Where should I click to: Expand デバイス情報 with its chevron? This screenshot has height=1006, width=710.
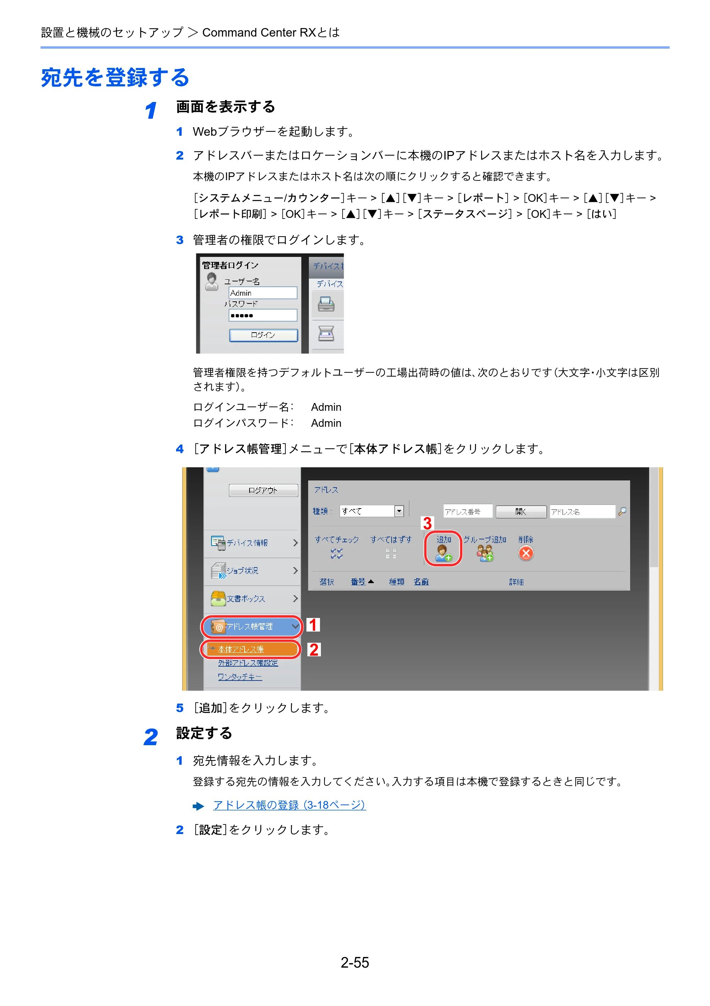click(x=295, y=543)
